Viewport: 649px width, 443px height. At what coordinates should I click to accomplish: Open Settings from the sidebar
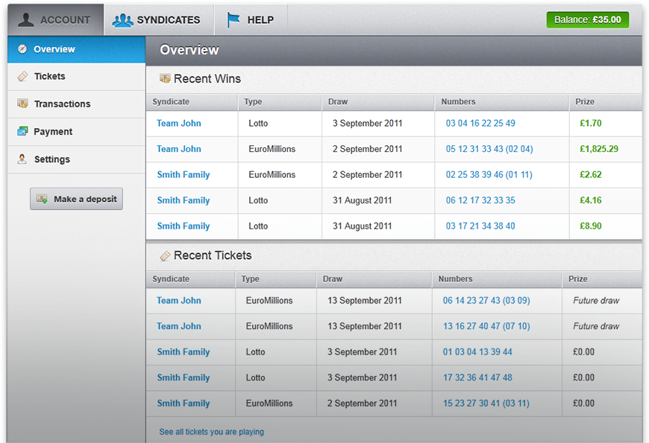[76, 159]
